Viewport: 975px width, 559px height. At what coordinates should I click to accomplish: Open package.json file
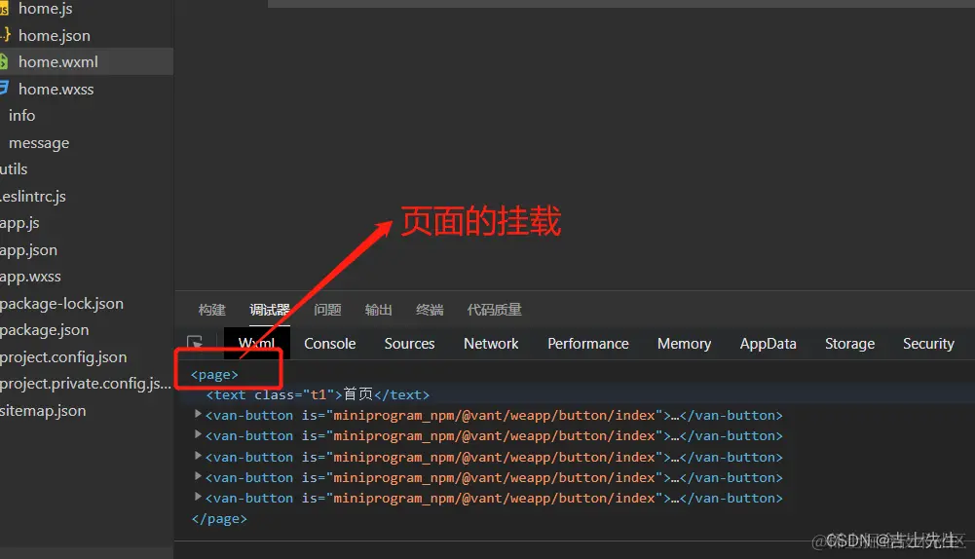pyautogui.click(x=44, y=330)
